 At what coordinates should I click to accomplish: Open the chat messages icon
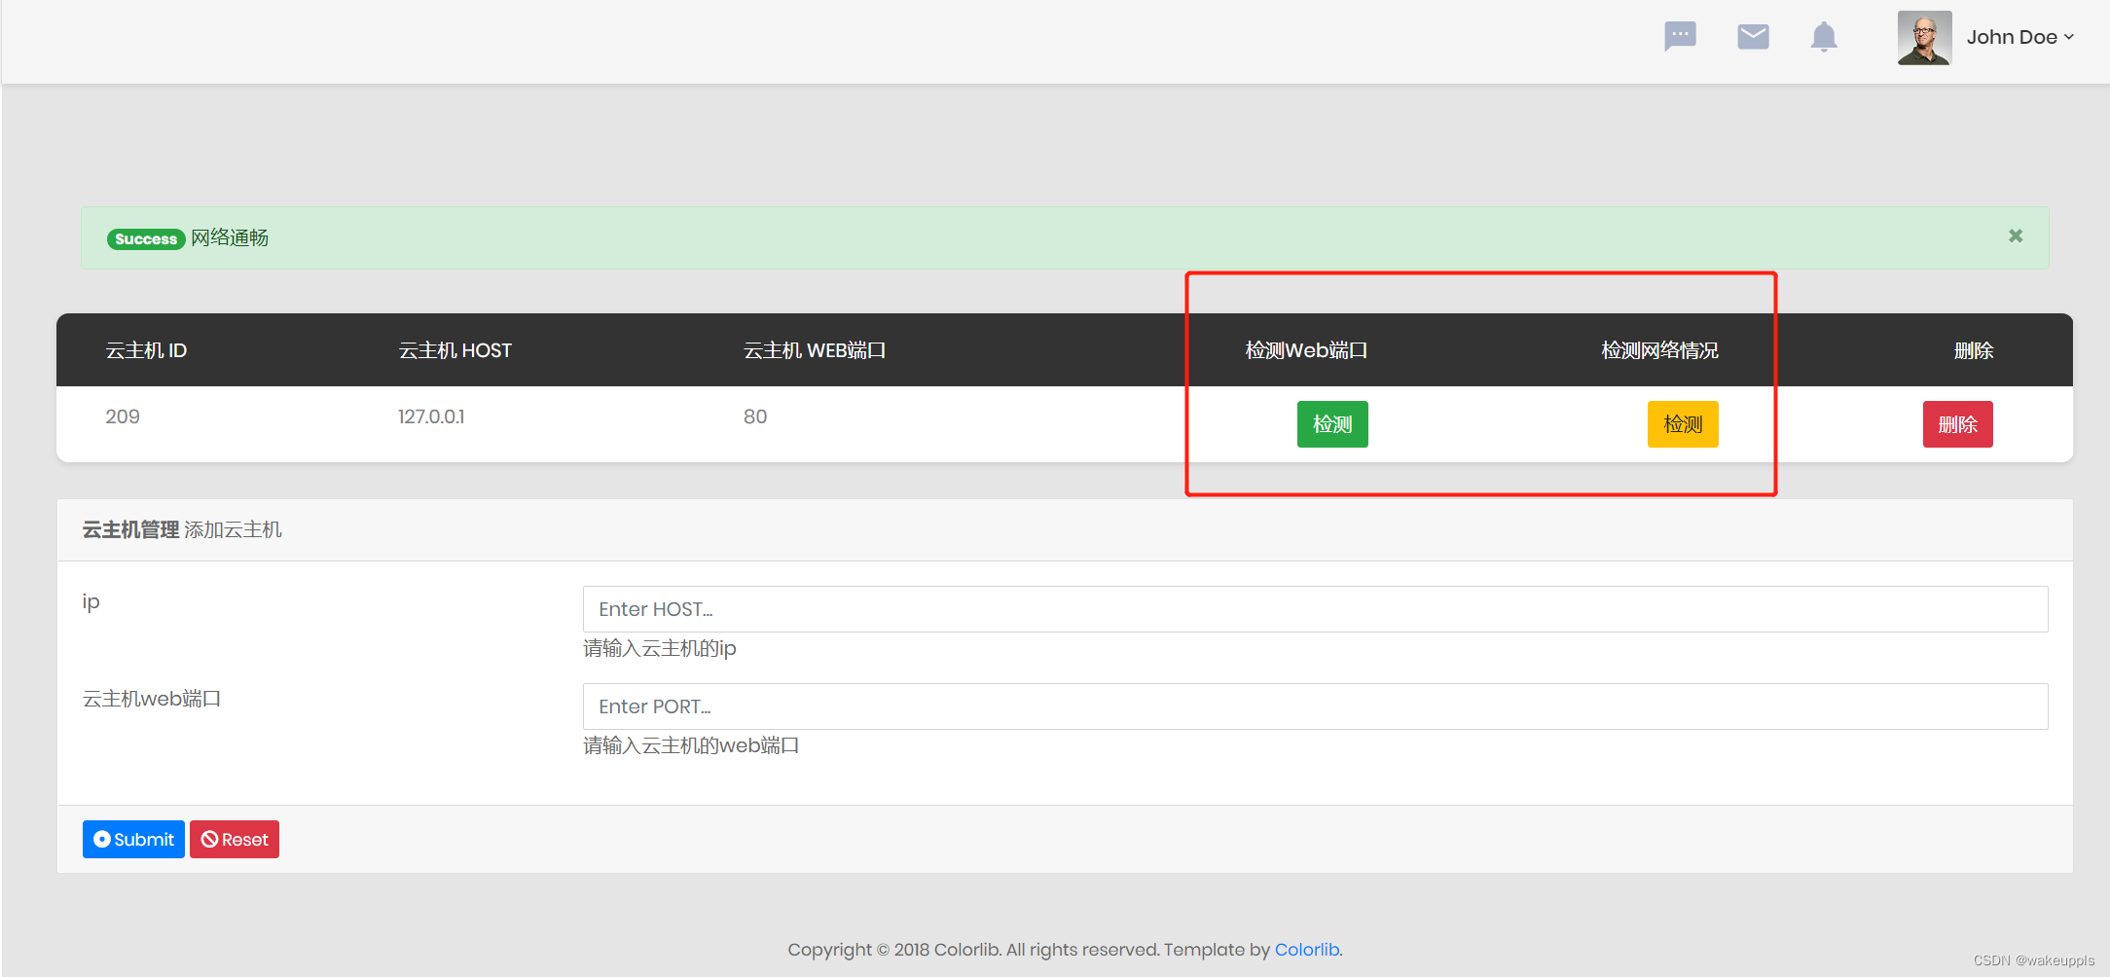click(1680, 37)
